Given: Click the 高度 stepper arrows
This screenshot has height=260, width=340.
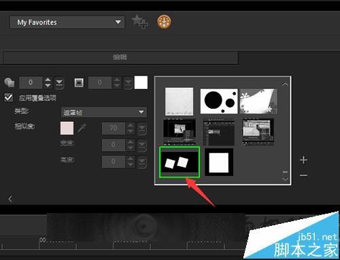Looking at the screenshot, I should point(131,162).
